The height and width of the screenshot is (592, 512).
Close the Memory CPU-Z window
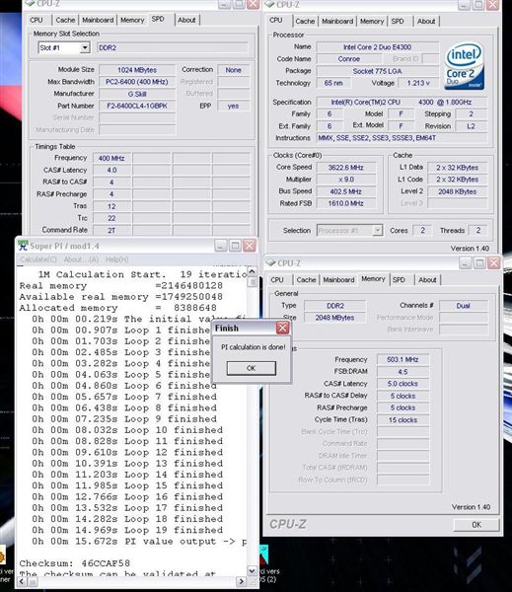tap(493, 262)
